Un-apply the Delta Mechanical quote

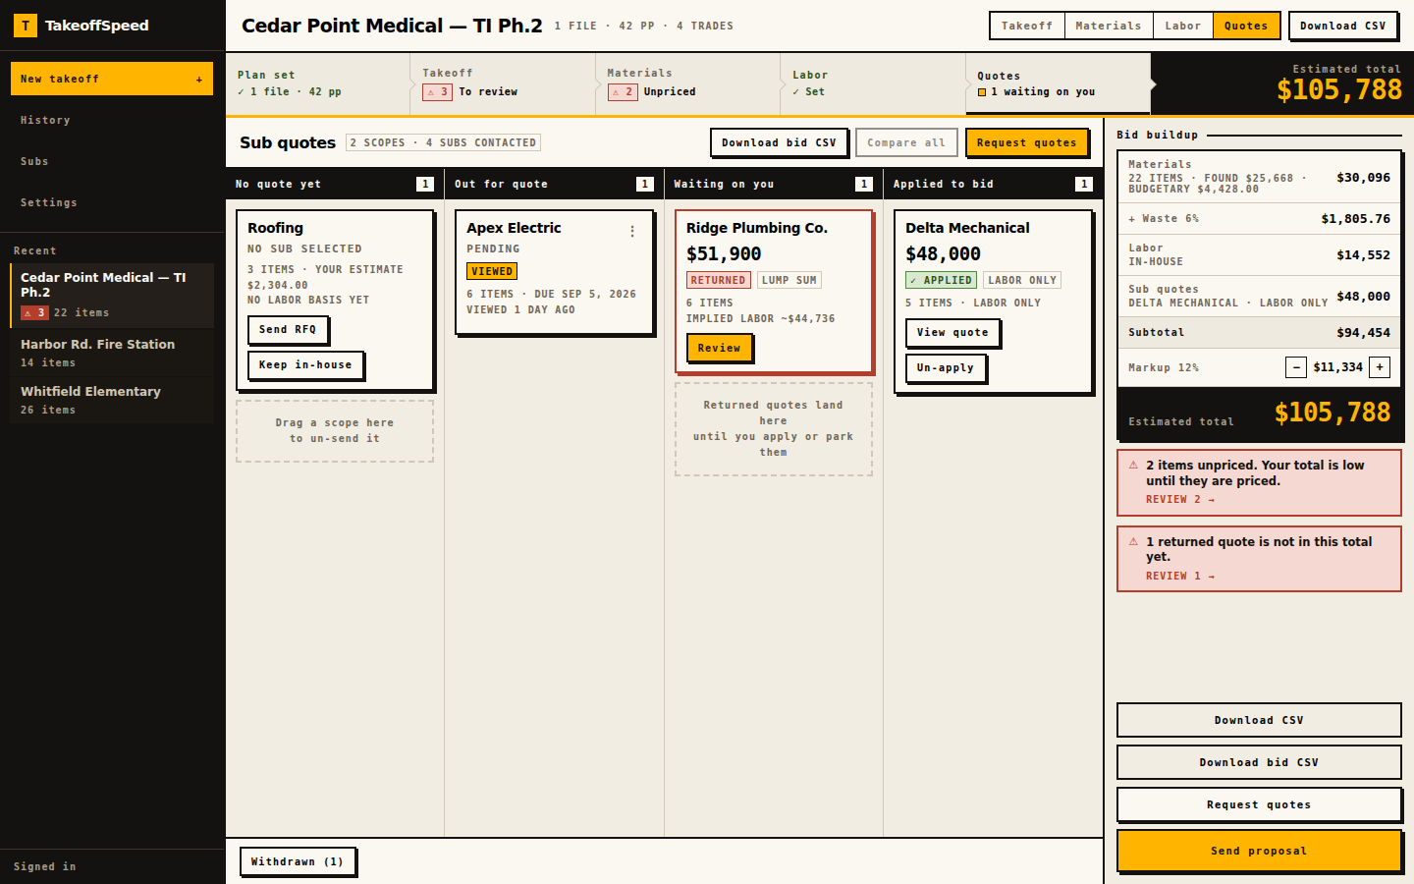[946, 368]
